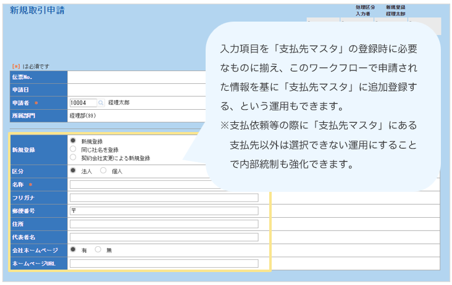Select the 新規登録 radio button
Viewport: 452px width, 285px height.
tap(73, 141)
